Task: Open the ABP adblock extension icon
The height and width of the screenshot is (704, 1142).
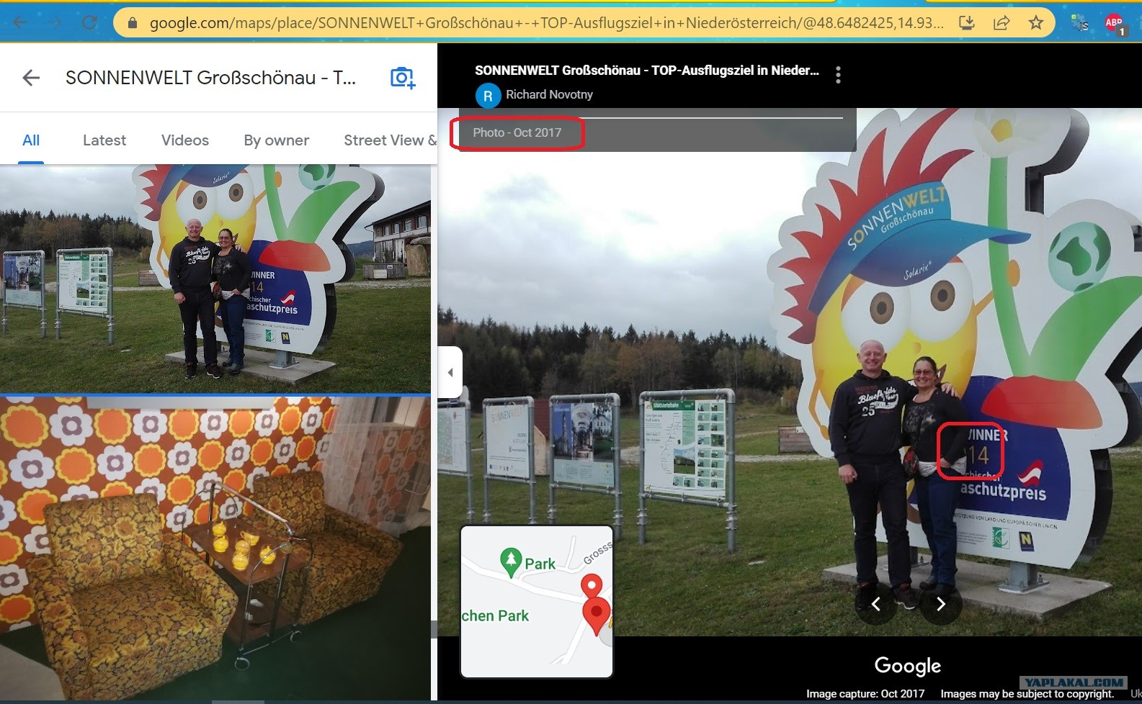Action: pos(1115,24)
